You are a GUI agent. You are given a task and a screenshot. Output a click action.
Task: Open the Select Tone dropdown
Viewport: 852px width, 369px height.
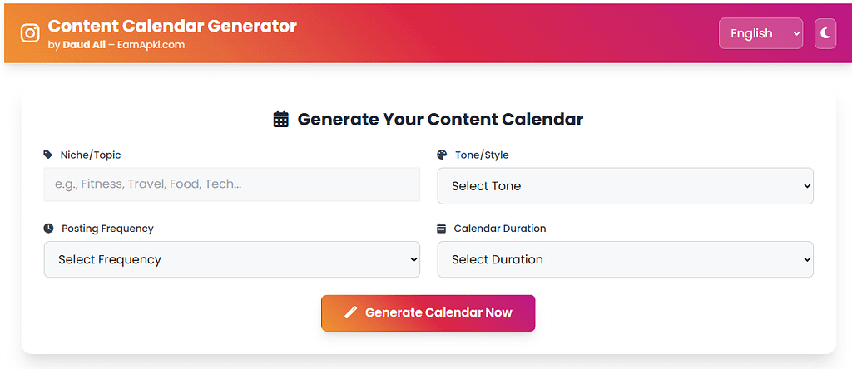pos(625,186)
